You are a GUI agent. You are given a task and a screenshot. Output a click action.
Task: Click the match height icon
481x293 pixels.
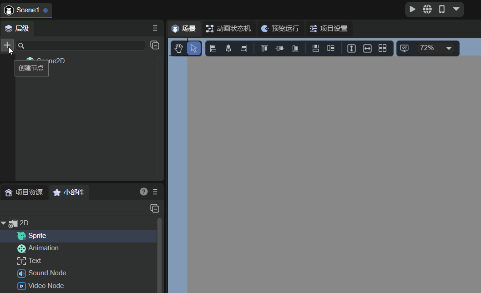351,48
